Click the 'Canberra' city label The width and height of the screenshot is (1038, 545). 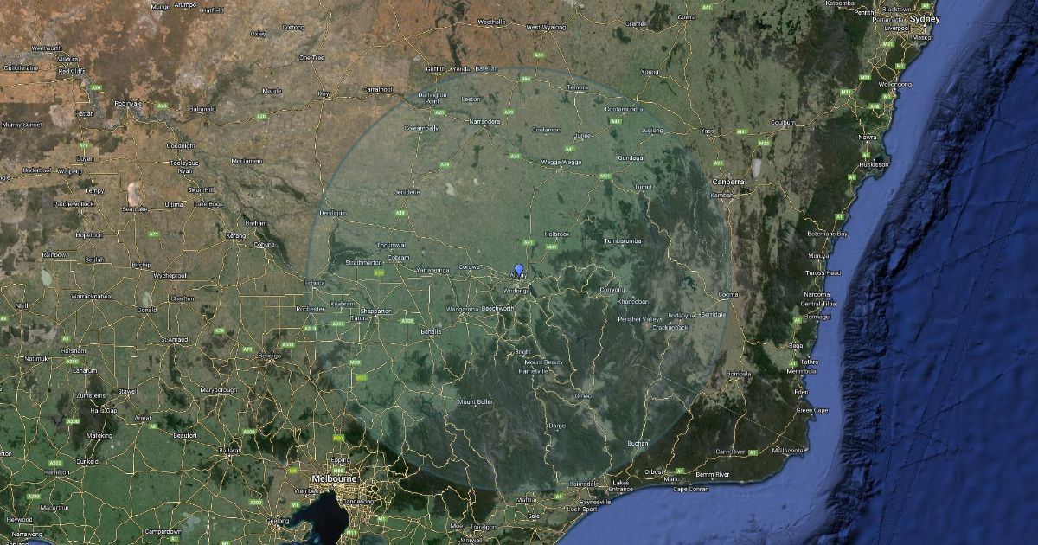[727, 182]
